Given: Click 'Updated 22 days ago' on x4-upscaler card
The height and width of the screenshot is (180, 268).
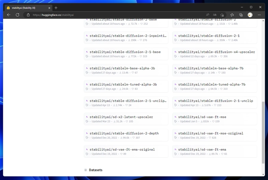Looking at the screenshot, I should point(192,56).
